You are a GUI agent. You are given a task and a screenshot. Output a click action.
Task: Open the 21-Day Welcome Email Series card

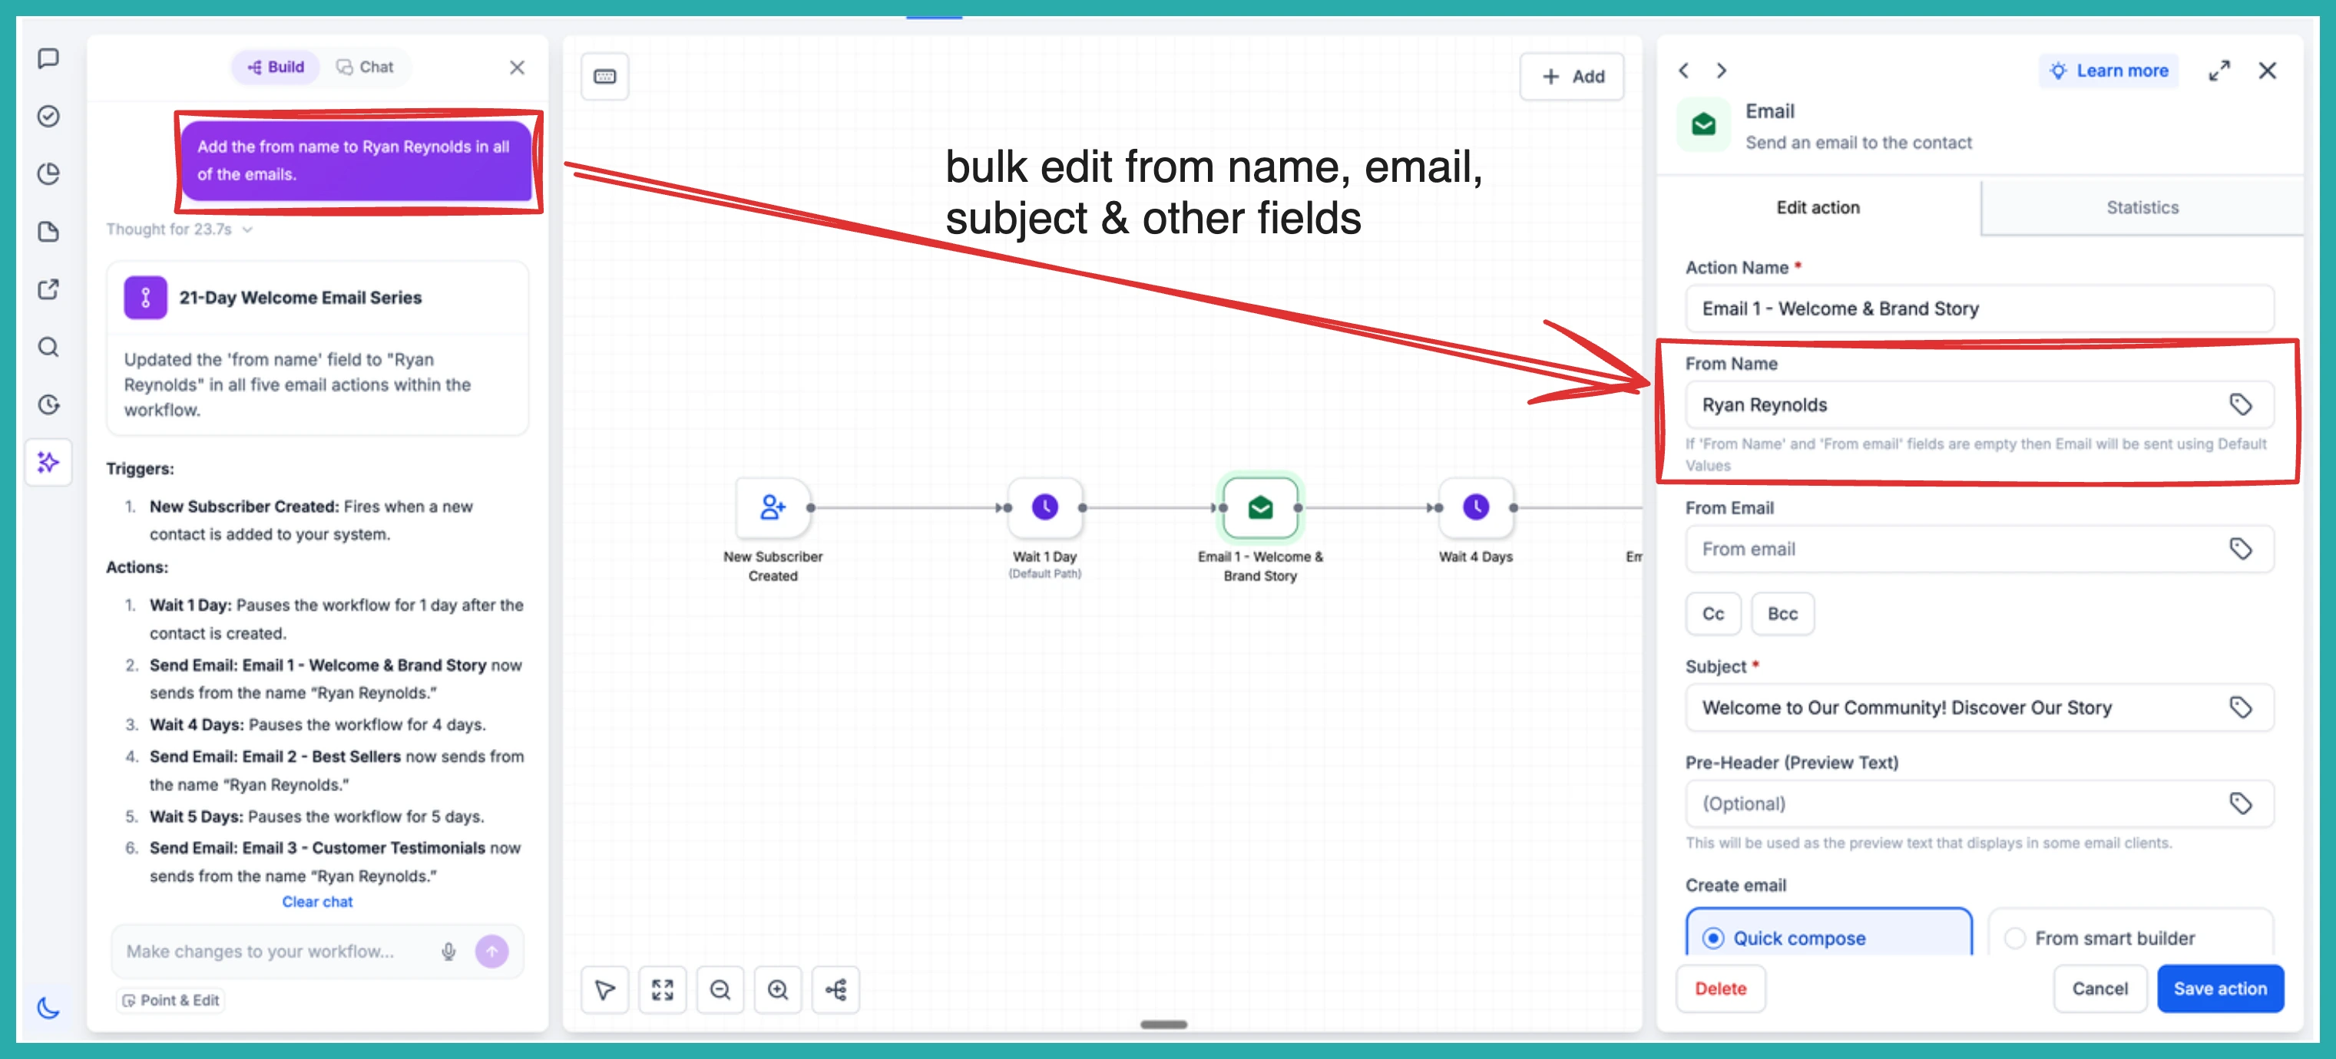317,348
